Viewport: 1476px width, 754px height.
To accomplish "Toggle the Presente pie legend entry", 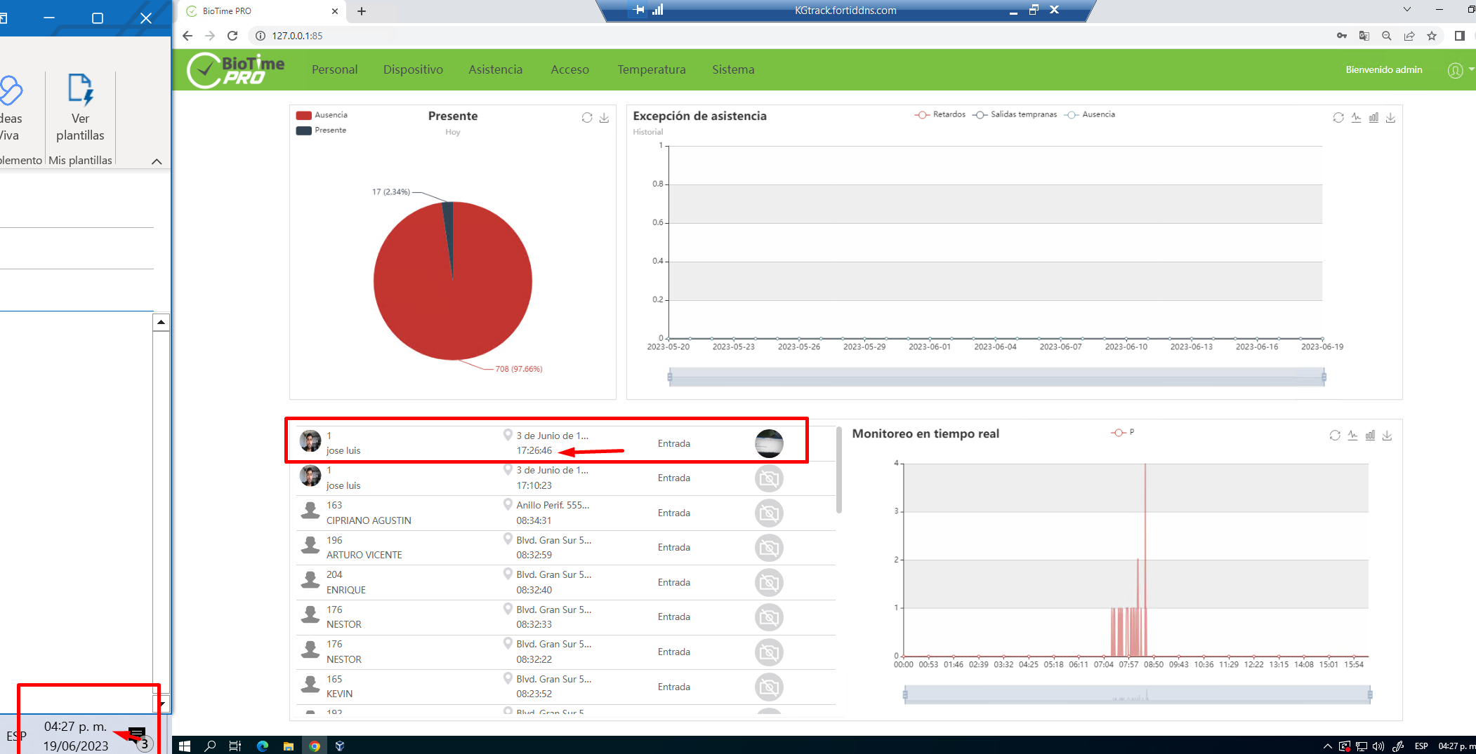I will pyautogui.click(x=321, y=130).
